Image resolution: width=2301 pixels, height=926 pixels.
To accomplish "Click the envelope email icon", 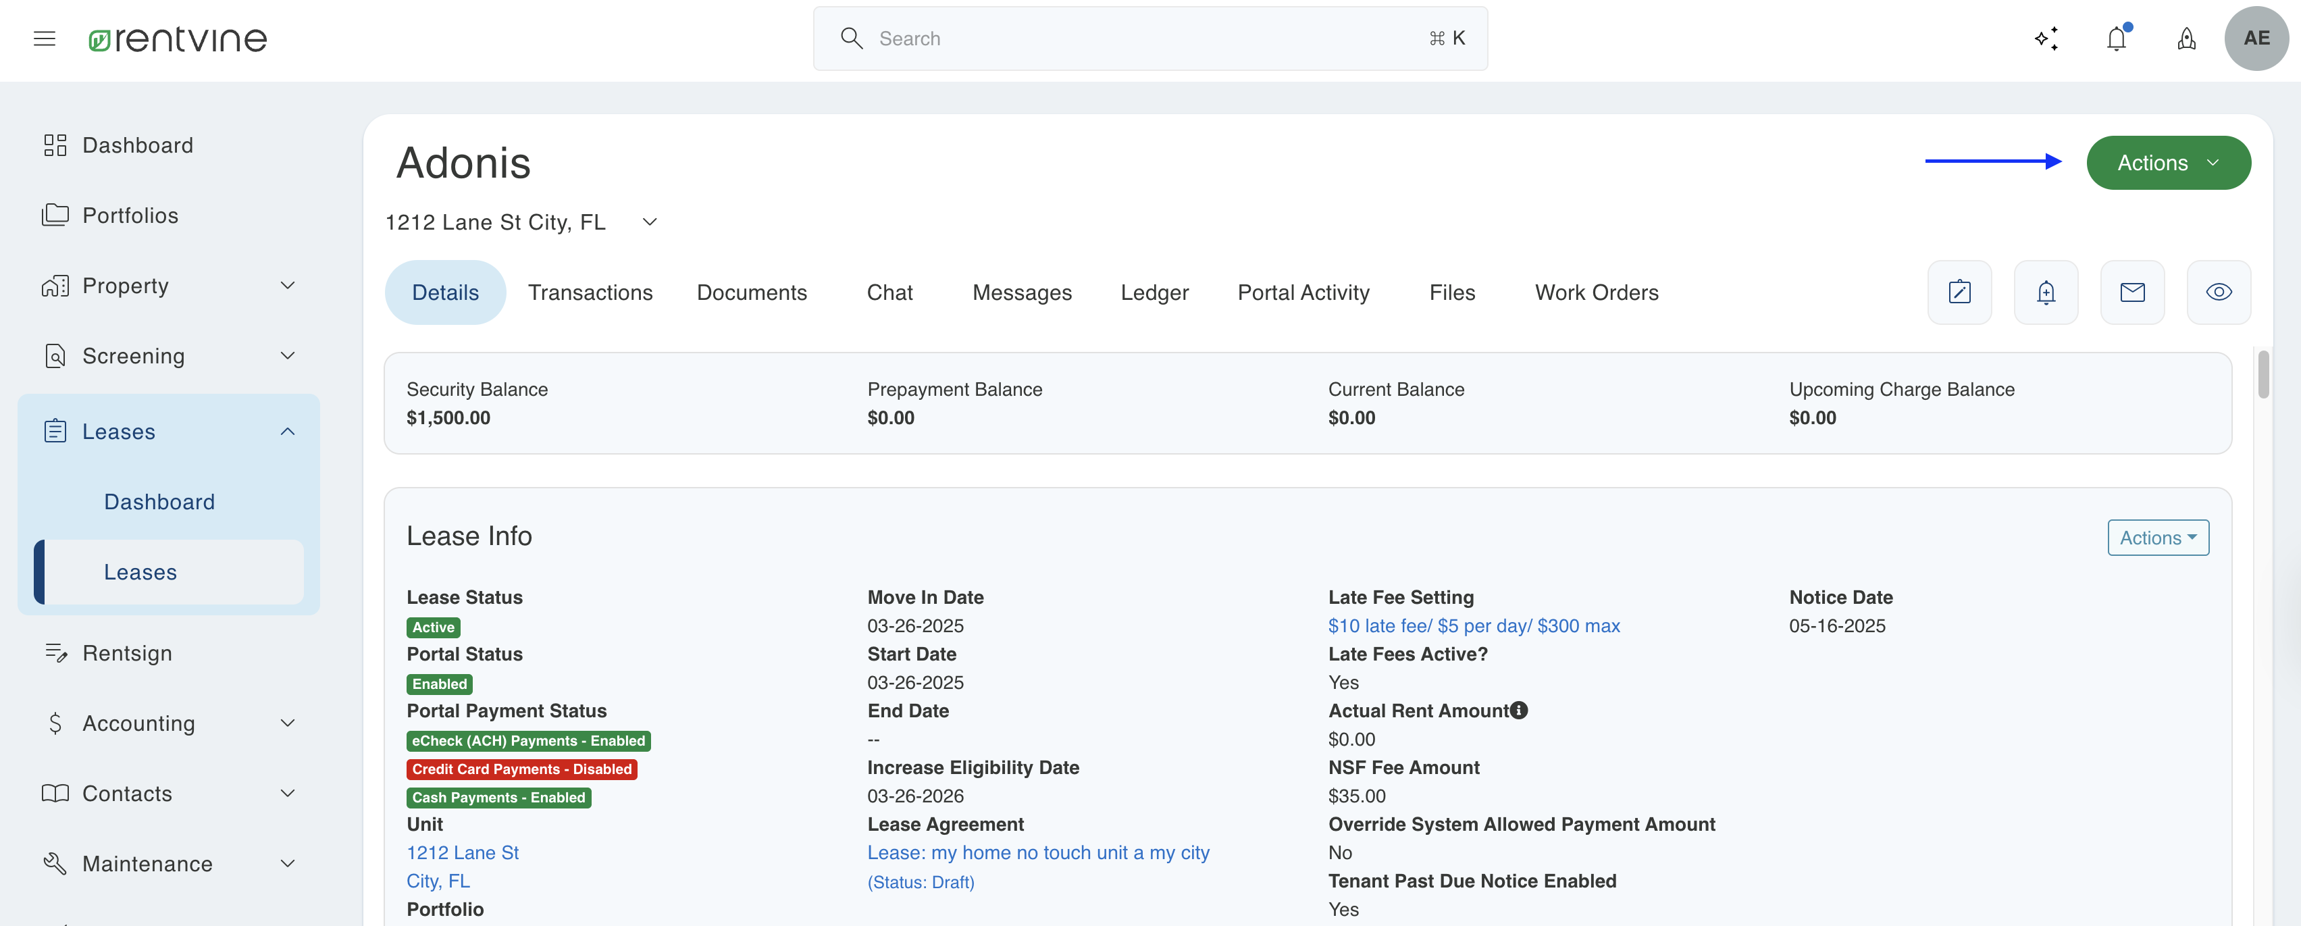I will [x=2132, y=292].
